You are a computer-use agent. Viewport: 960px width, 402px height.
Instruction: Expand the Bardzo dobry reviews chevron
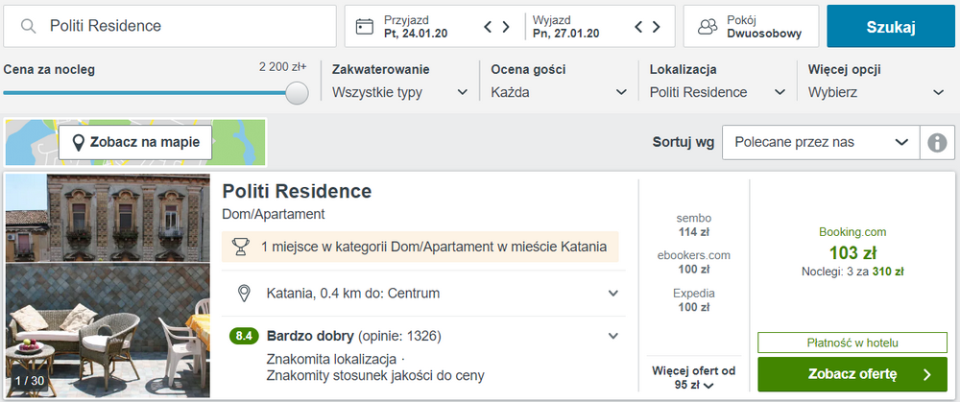pos(612,336)
